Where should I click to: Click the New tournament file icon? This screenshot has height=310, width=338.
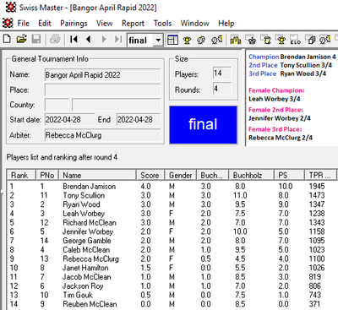pos(7,39)
